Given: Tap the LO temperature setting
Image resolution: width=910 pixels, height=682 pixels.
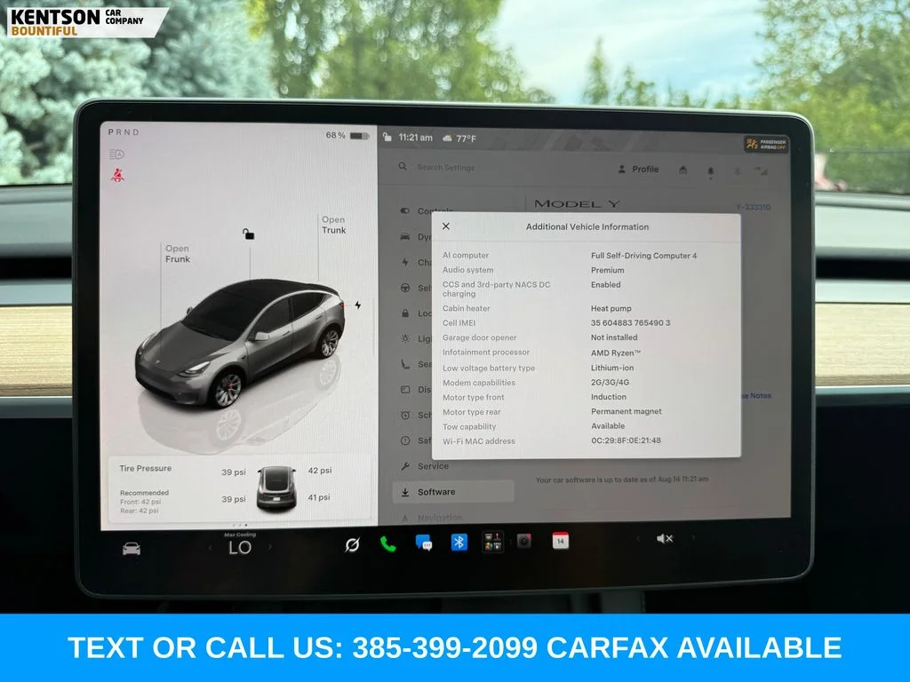Looking at the screenshot, I should [240, 547].
